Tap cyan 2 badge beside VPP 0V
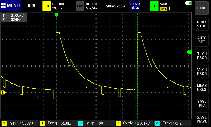 coord(80,123)
